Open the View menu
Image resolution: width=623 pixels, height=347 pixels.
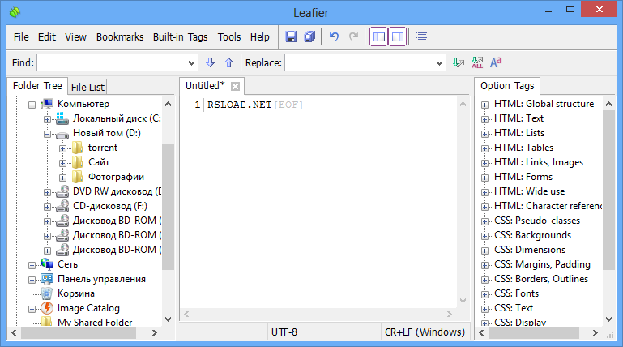click(75, 37)
